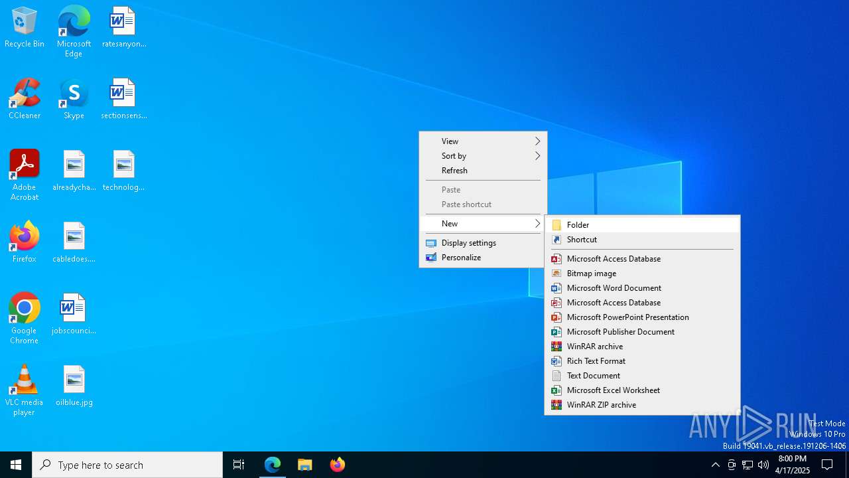The width and height of the screenshot is (849, 478).
Task: Create a new Bitmap image
Action: 642,274
